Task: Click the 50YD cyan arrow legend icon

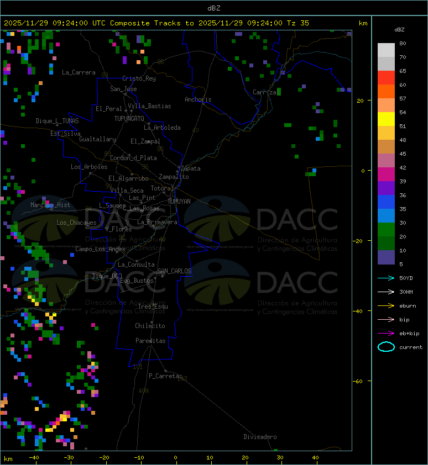Action: coord(386,278)
